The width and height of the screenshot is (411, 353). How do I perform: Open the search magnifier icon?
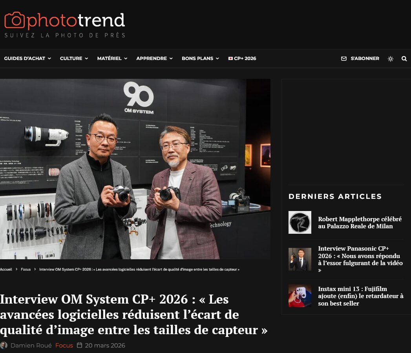(x=404, y=59)
